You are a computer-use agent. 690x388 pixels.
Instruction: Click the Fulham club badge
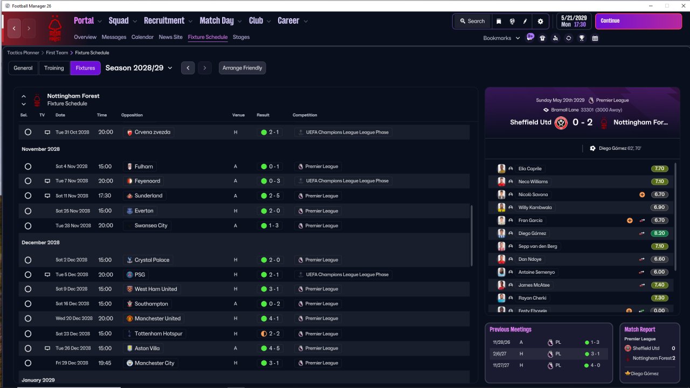[x=129, y=167]
